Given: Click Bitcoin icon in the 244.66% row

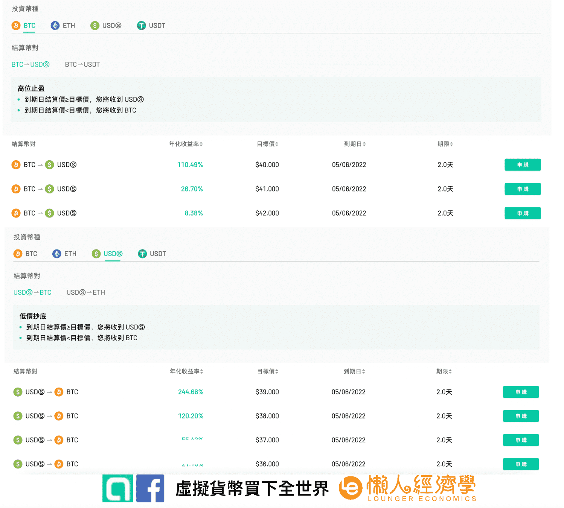Looking at the screenshot, I should [x=59, y=392].
